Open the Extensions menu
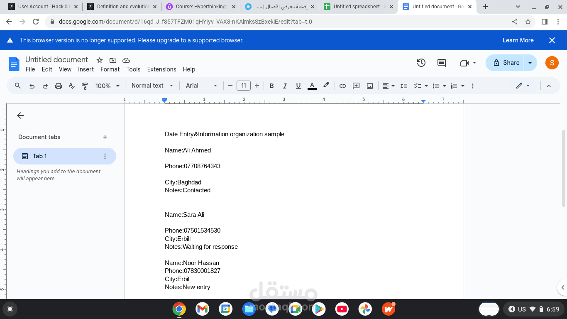The image size is (567, 319). [x=161, y=69]
